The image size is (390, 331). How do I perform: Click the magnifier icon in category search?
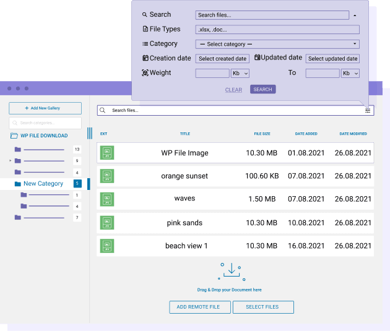(x=15, y=123)
